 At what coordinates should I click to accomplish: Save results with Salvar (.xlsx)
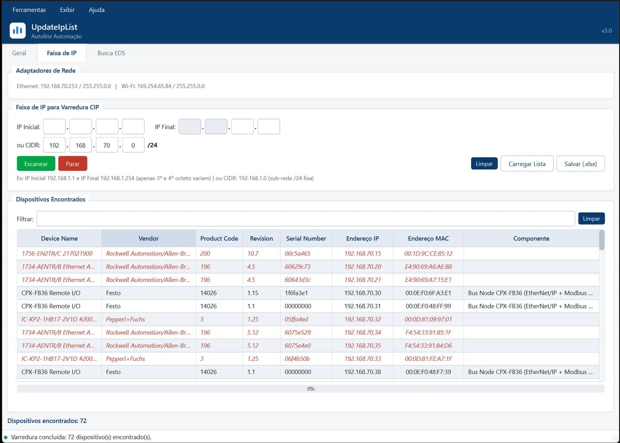[581, 164]
